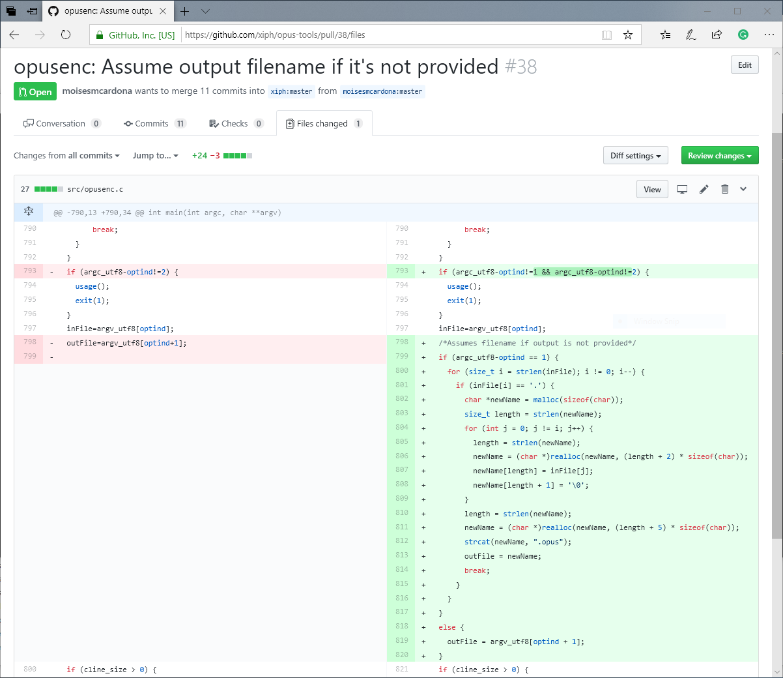Go back to the previous browser page
Image resolution: width=783 pixels, height=678 pixels.
[x=14, y=35]
